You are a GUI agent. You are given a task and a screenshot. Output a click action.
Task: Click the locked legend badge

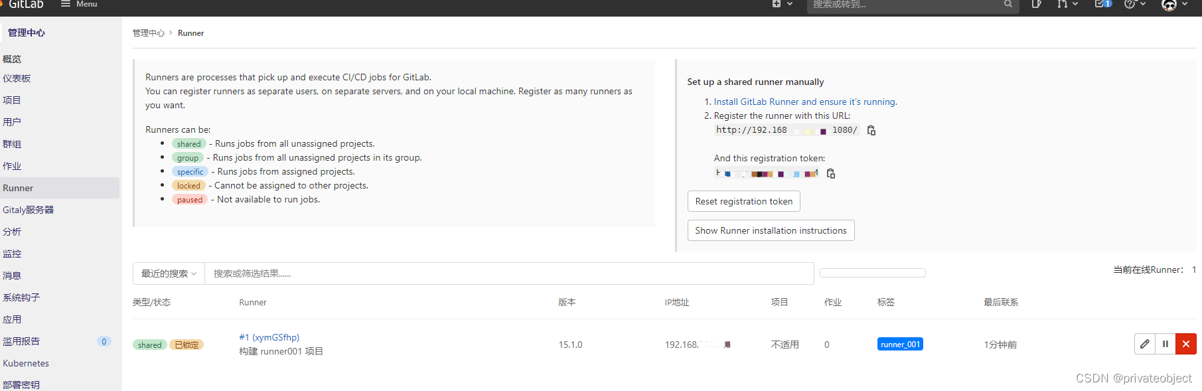(x=188, y=185)
